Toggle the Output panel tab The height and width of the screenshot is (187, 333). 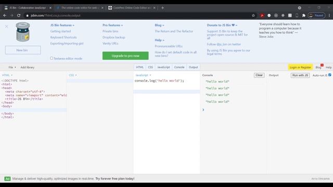point(193,67)
